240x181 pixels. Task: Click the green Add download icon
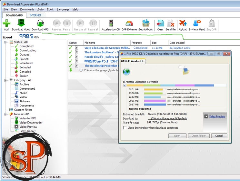(6, 24)
